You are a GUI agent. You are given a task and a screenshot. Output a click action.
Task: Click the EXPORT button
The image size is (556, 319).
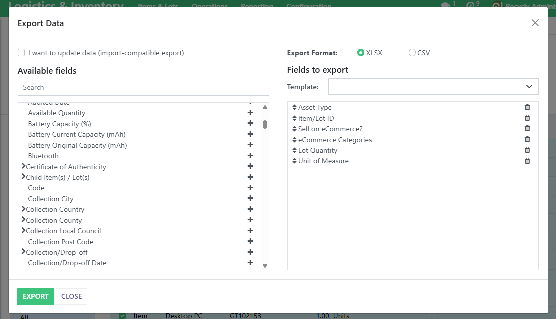click(35, 296)
